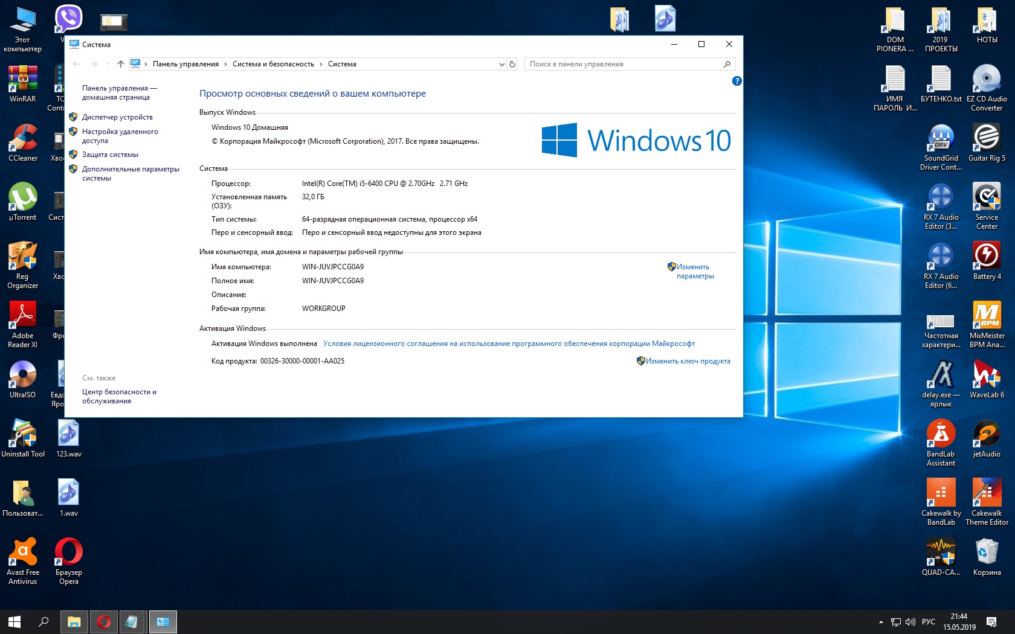Expand the address bar history dropdown
Viewport: 1015px width, 634px height.
(501, 64)
